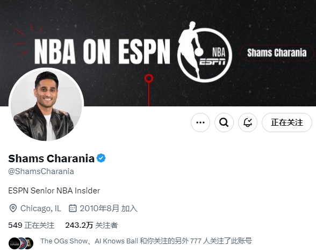Click the Shams Charania display name

[51, 159]
